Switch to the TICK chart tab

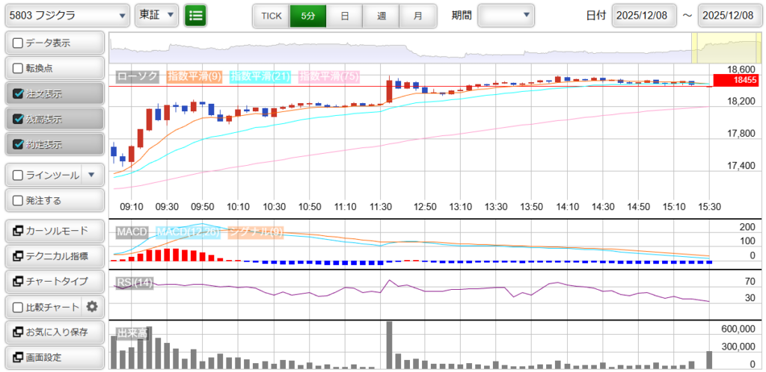[x=271, y=16]
